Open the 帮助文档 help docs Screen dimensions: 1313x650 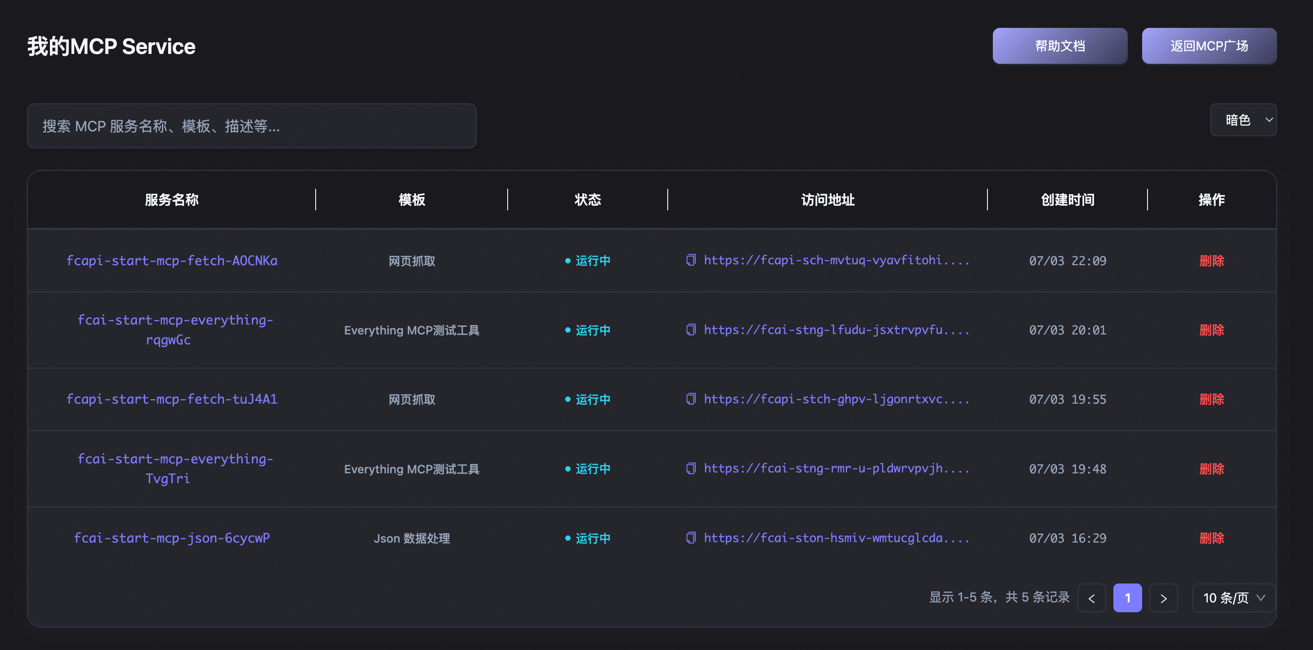[1059, 46]
